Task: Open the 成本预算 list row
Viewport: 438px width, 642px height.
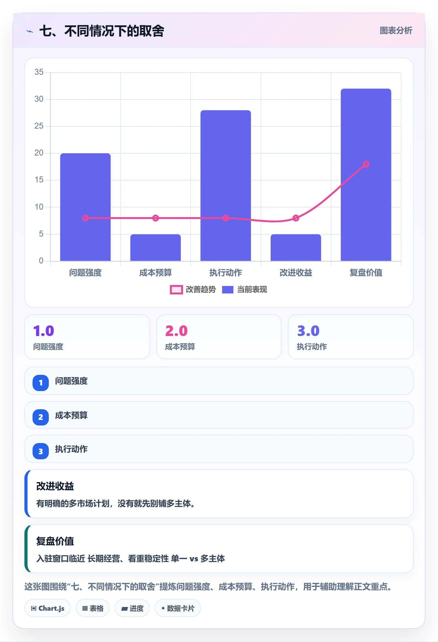Action: [x=219, y=415]
